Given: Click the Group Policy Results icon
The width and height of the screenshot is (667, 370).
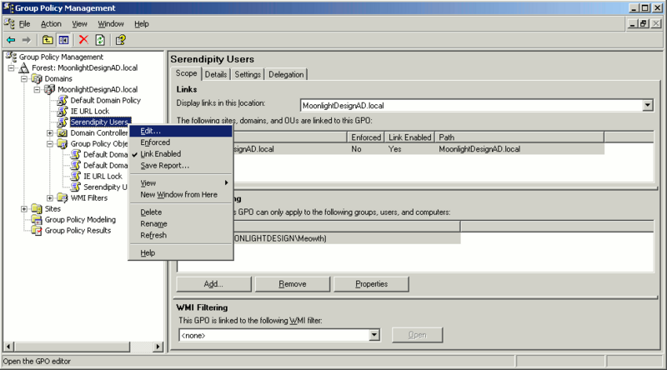Looking at the screenshot, I should point(37,231).
